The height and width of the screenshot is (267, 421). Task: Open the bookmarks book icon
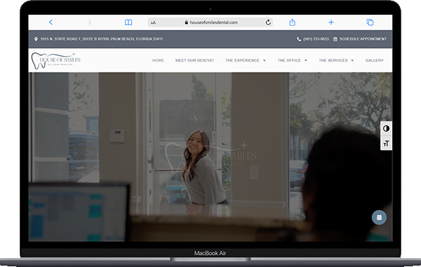click(x=128, y=22)
